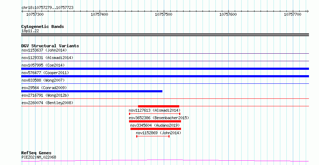Click the 10757300 ruler coordinate
The height and width of the screenshot is (165, 319).
coord(35,14)
